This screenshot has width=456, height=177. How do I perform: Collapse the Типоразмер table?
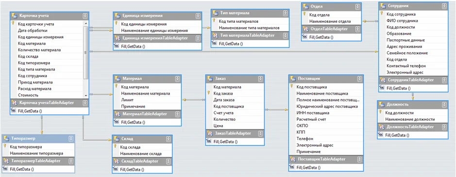[71, 139]
